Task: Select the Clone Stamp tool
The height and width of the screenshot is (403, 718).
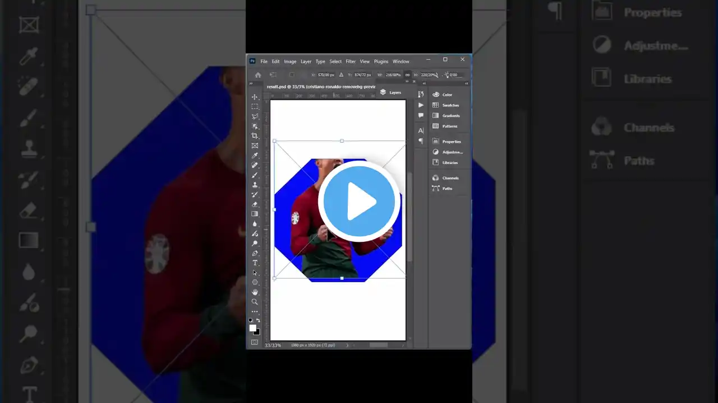Action: click(255, 185)
